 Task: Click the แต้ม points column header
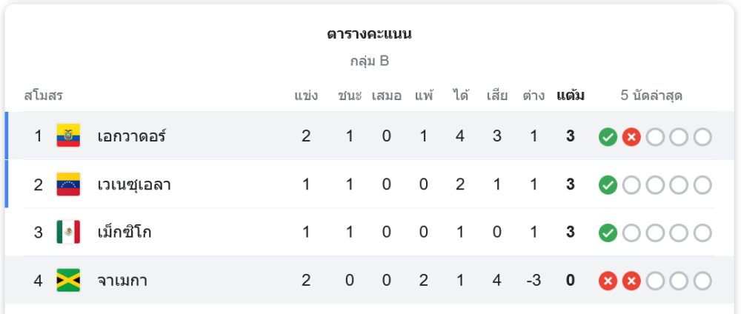(571, 96)
